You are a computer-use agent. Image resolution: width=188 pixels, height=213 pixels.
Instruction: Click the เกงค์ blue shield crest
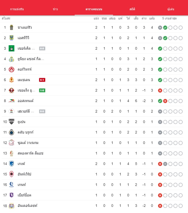[x=11, y=164]
